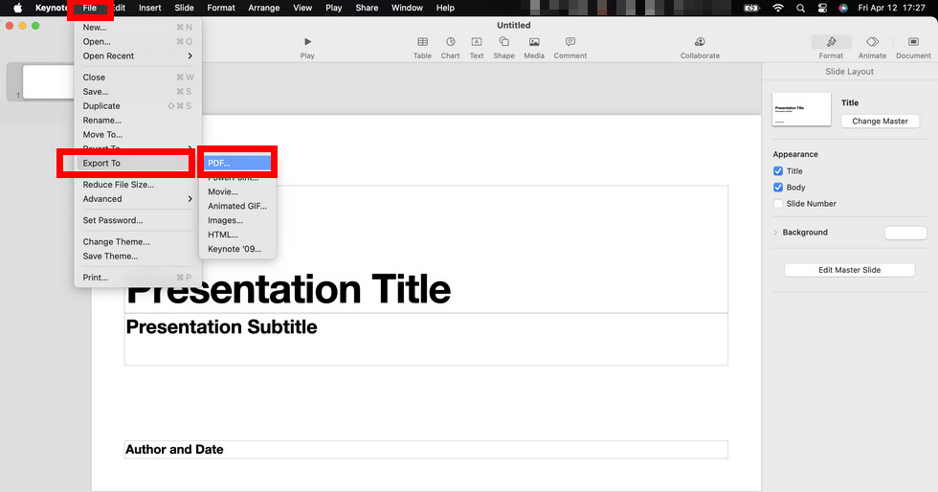Viewport: 938px width, 492px height.
Task: Enable the Slide Number checkbox
Action: point(777,204)
